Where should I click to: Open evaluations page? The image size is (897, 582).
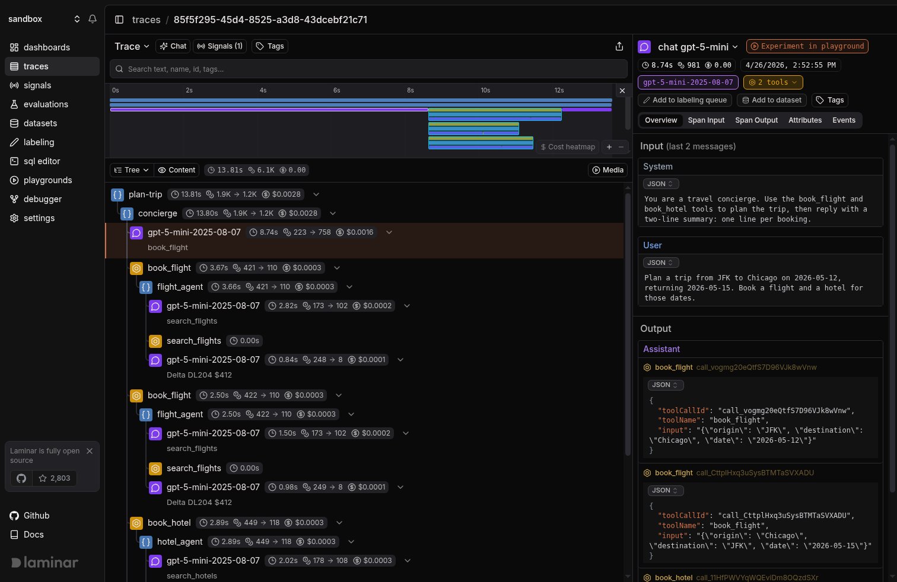click(52, 104)
